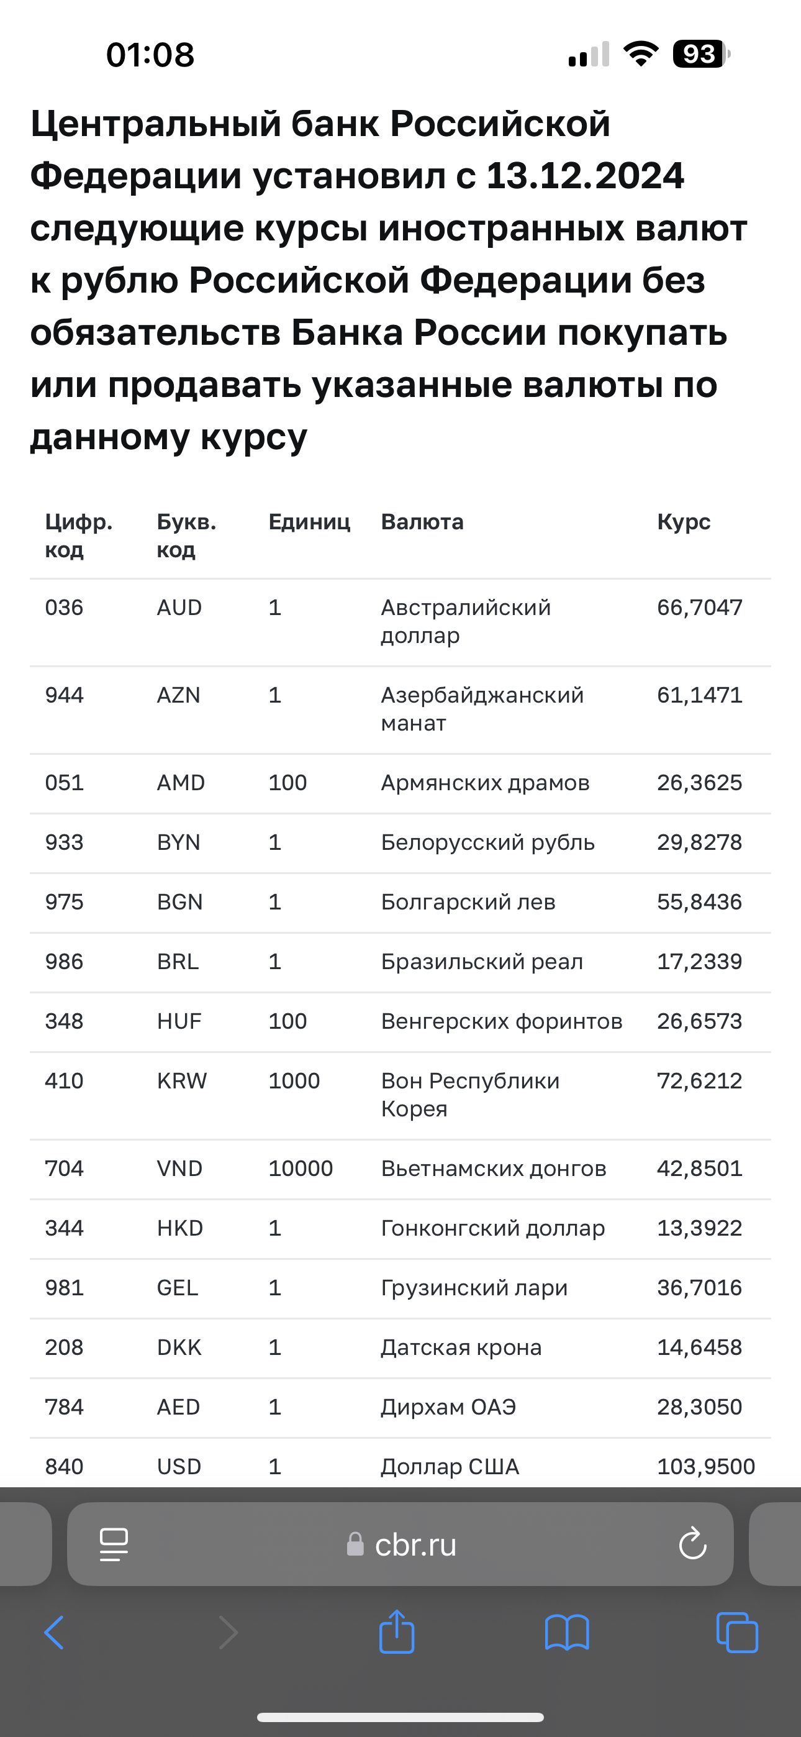
Task: Tap the Safari forward arrow
Action: [x=229, y=1633]
